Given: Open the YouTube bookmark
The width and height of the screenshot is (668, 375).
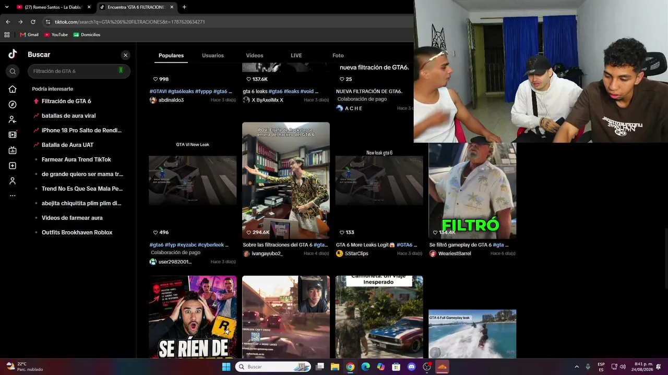Looking at the screenshot, I should [x=56, y=35].
